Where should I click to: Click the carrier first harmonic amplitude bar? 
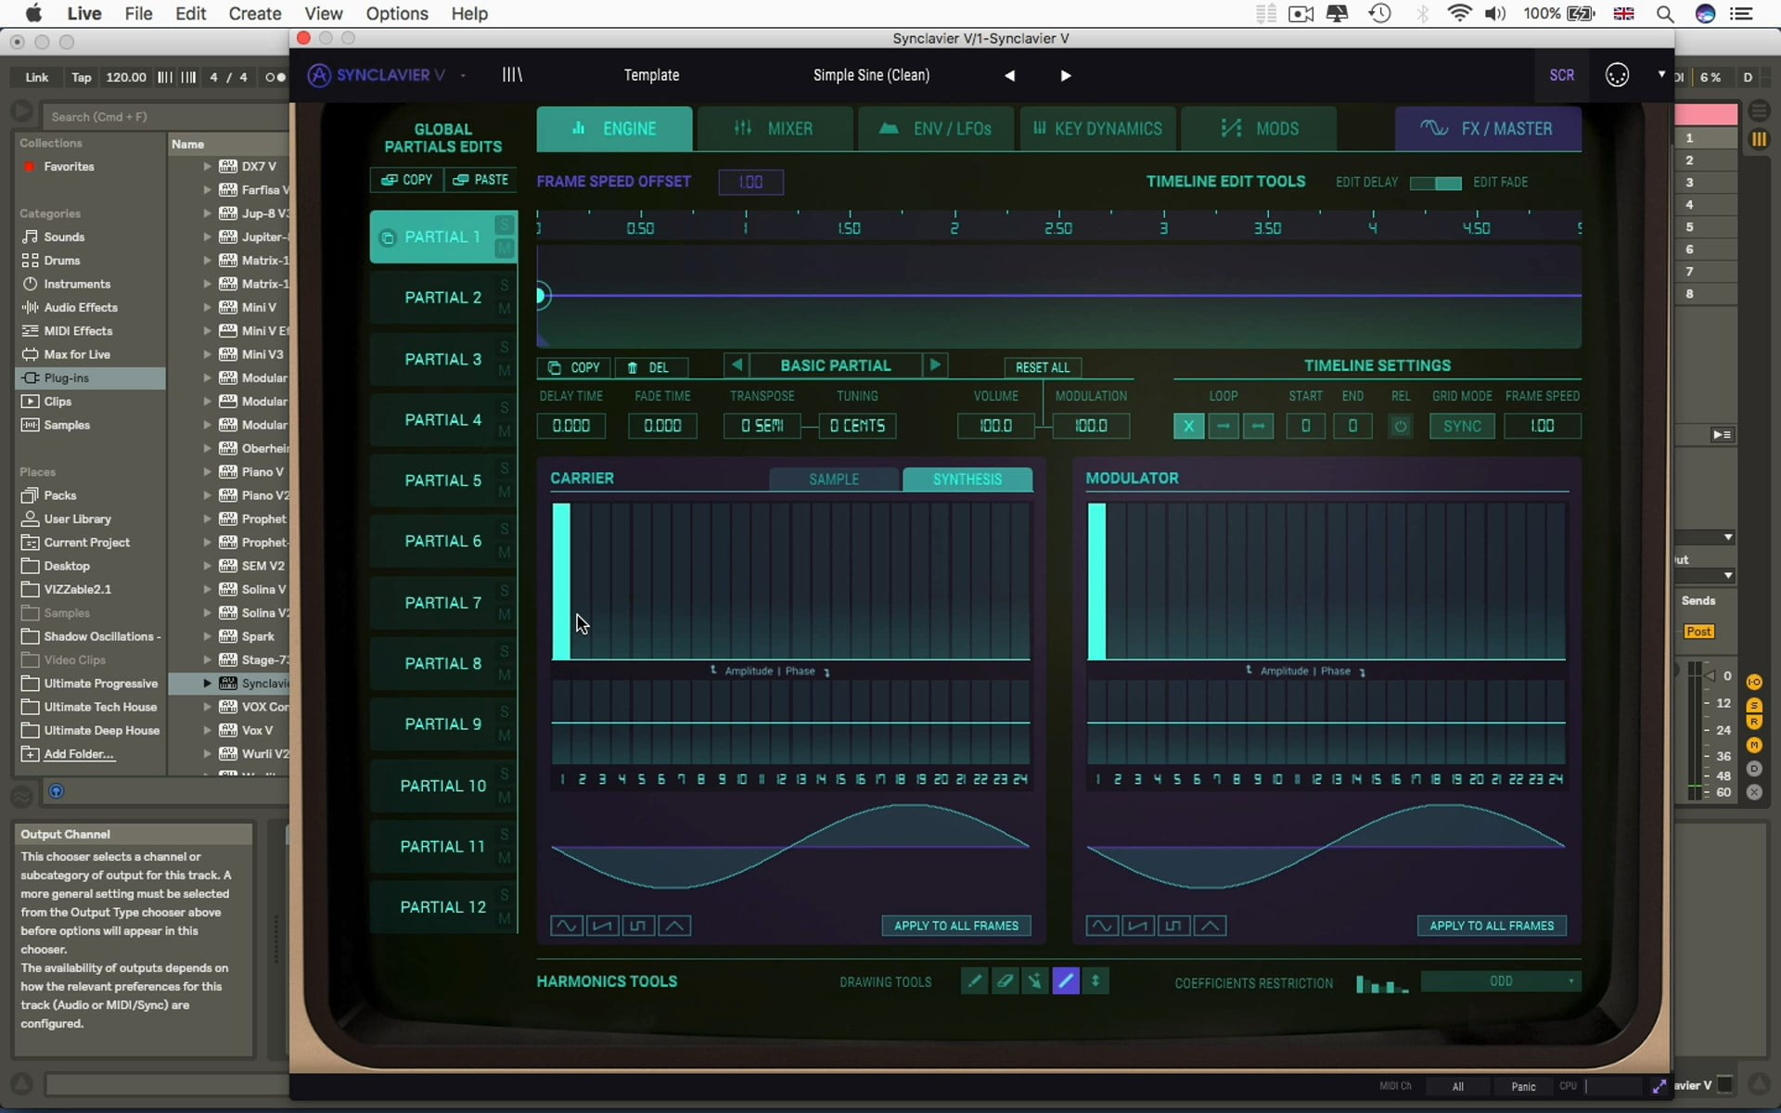click(x=561, y=582)
